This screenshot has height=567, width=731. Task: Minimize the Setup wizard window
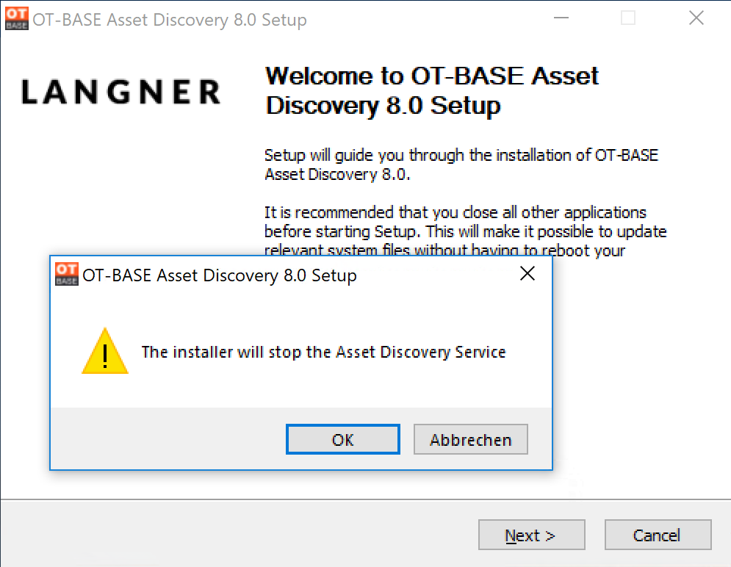[561, 18]
